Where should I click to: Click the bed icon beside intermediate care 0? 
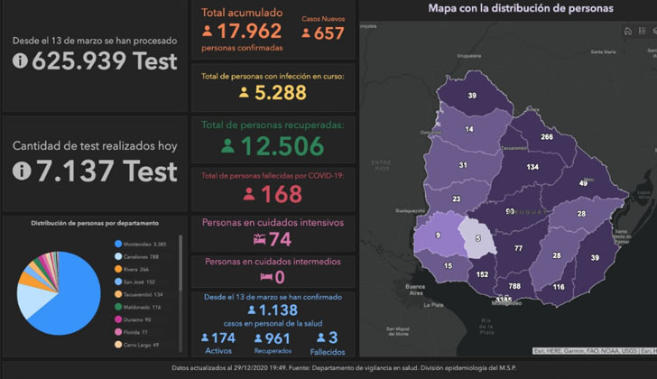(x=266, y=277)
